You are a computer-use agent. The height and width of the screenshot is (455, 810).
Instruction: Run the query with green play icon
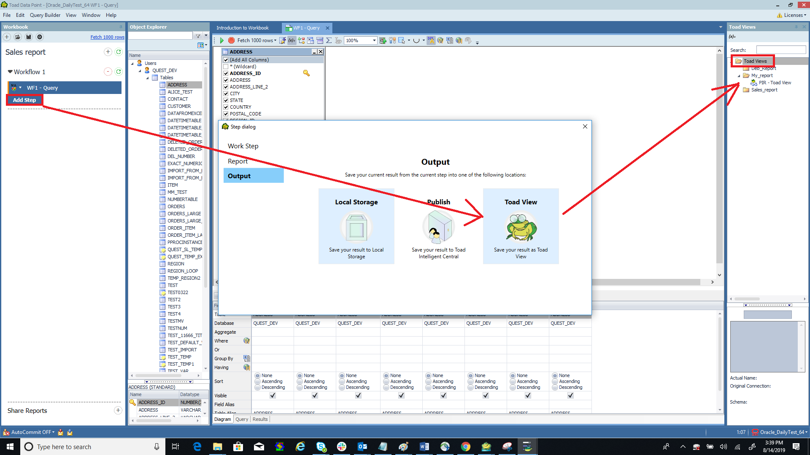[221, 40]
